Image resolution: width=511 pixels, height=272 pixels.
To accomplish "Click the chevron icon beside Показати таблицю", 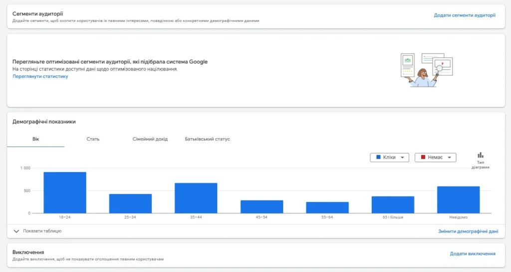I will [x=16, y=232].
